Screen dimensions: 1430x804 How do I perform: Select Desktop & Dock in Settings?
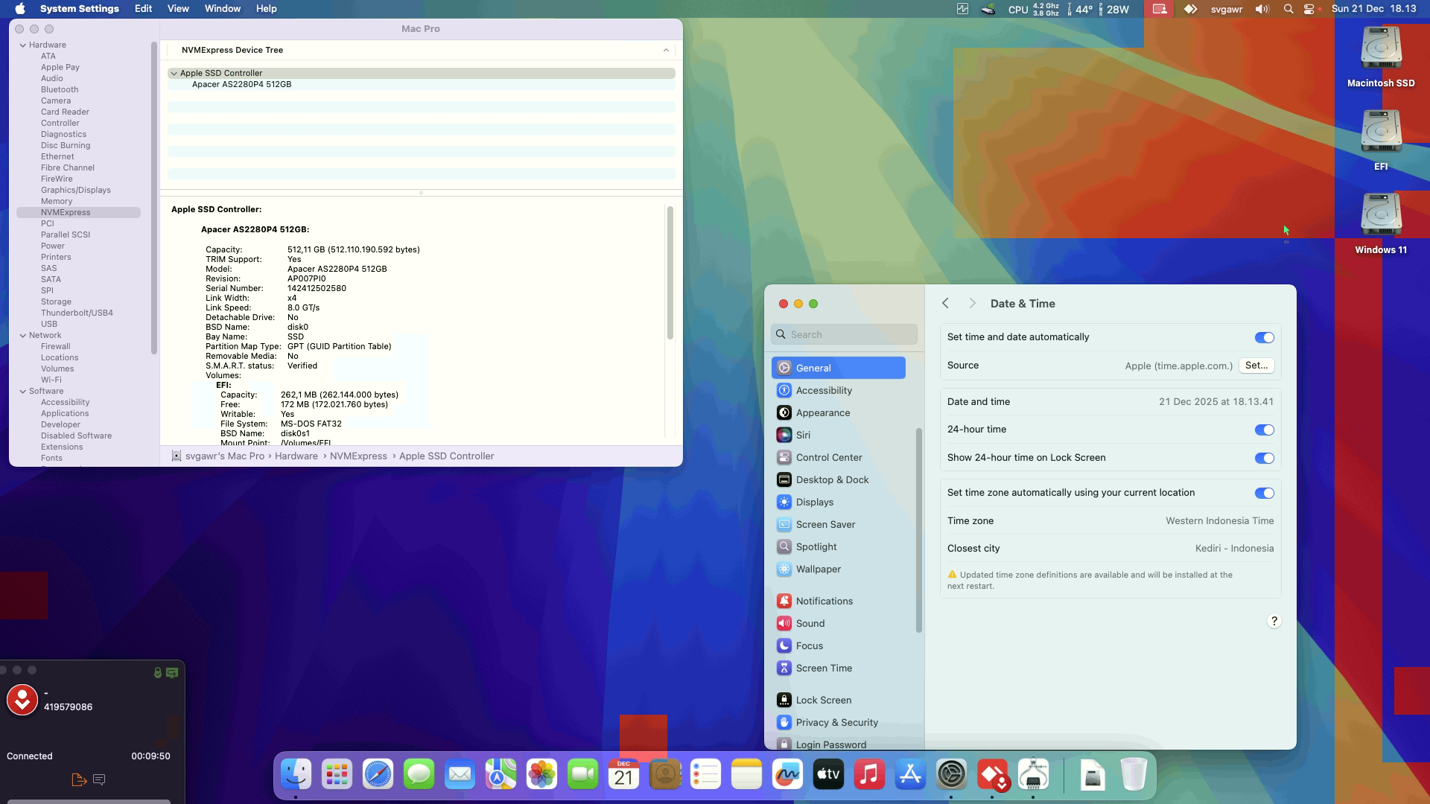[839, 479]
